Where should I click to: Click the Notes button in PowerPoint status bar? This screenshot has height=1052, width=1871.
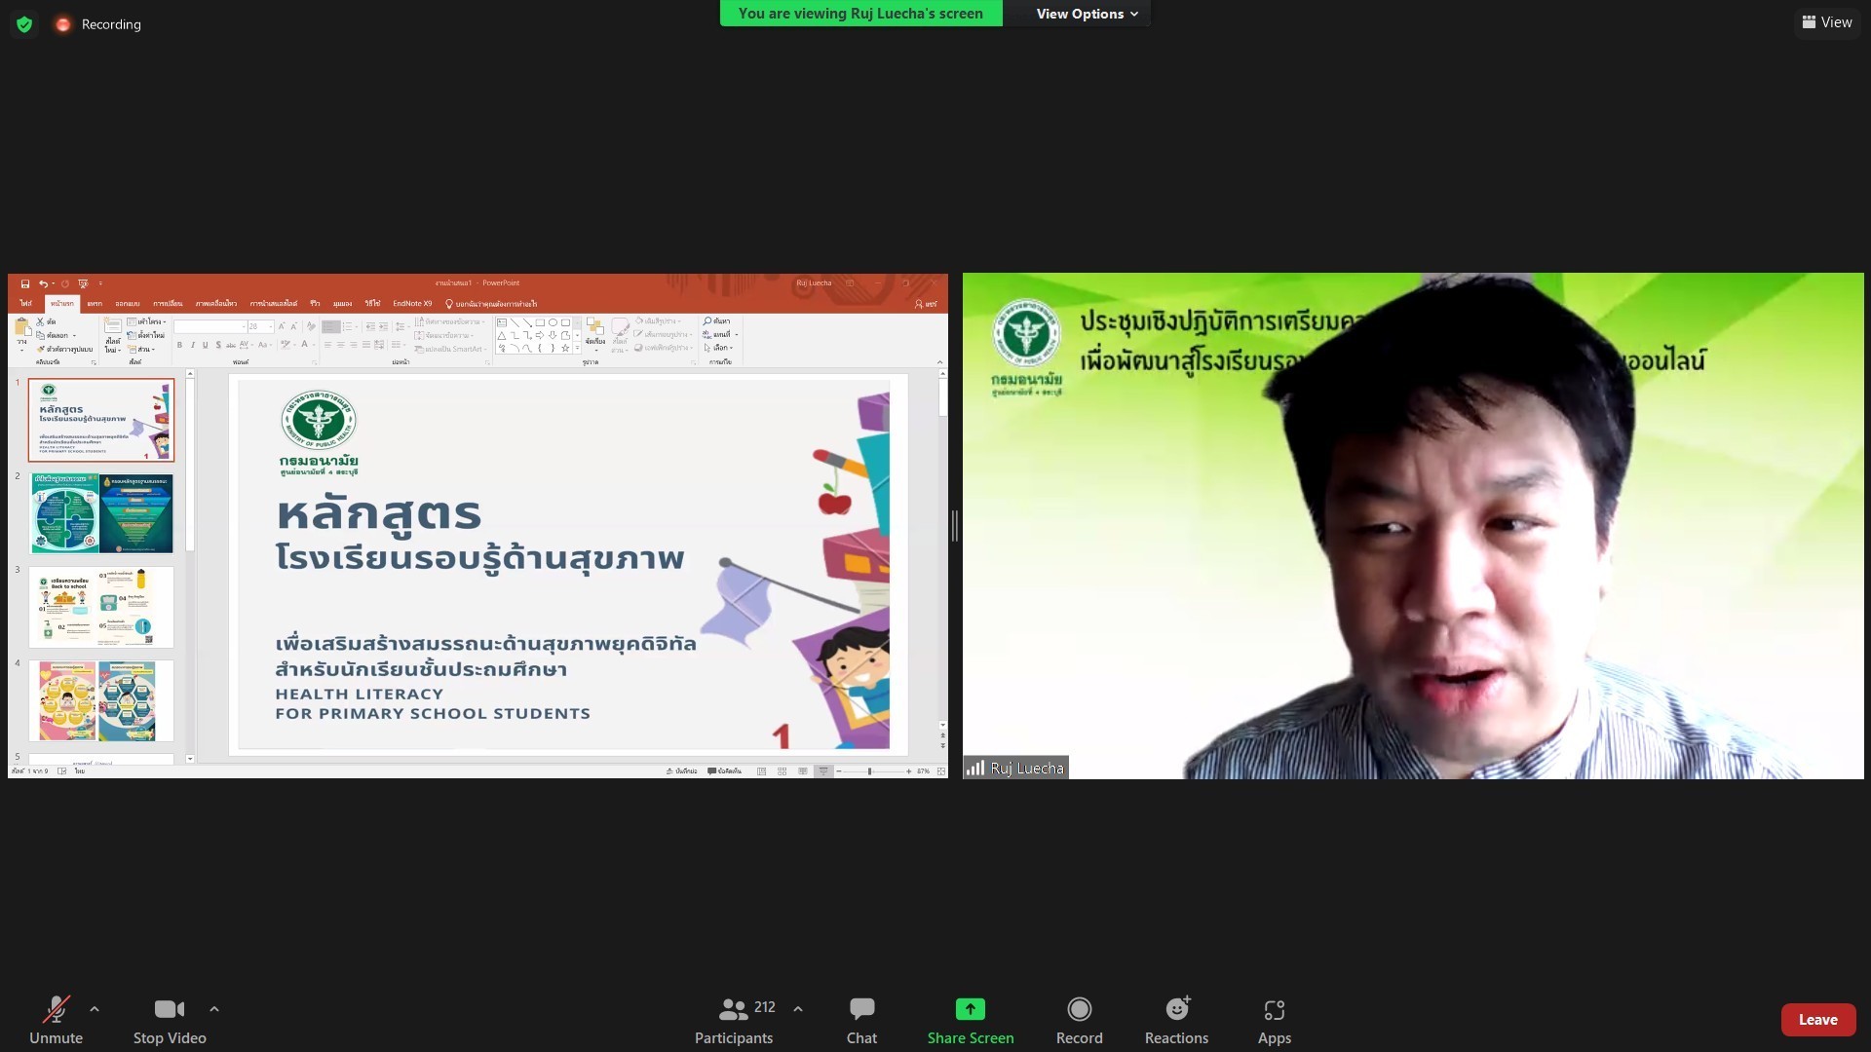(x=682, y=771)
